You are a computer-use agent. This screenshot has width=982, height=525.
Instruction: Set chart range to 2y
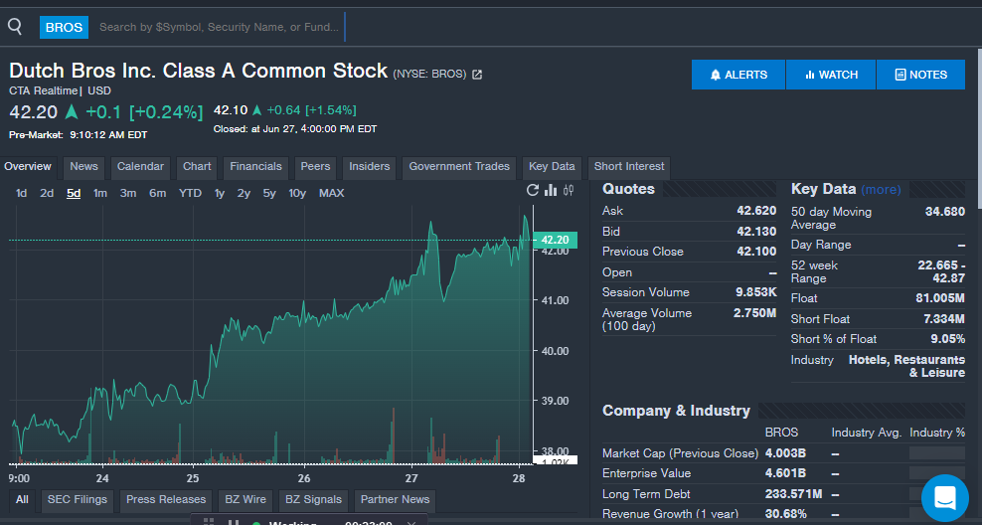click(244, 193)
